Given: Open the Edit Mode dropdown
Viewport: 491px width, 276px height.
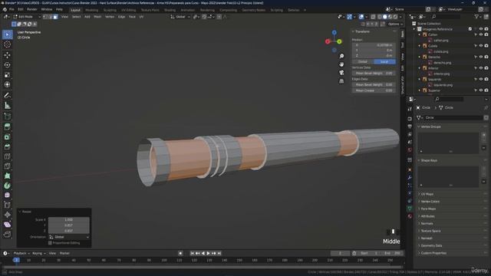Looking at the screenshot, I should 27,17.
